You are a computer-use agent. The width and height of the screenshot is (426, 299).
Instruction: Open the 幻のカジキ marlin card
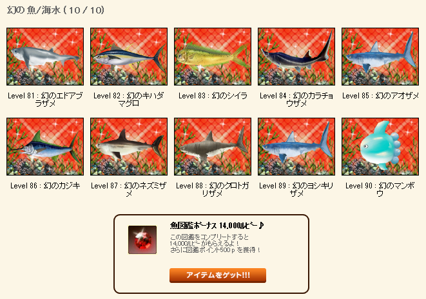tap(45, 147)
